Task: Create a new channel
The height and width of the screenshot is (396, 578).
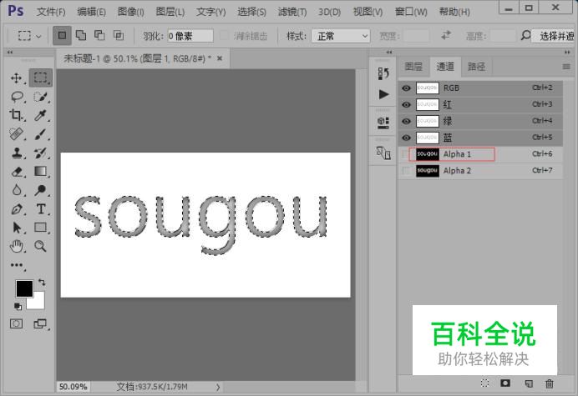Action: [529, 383]
